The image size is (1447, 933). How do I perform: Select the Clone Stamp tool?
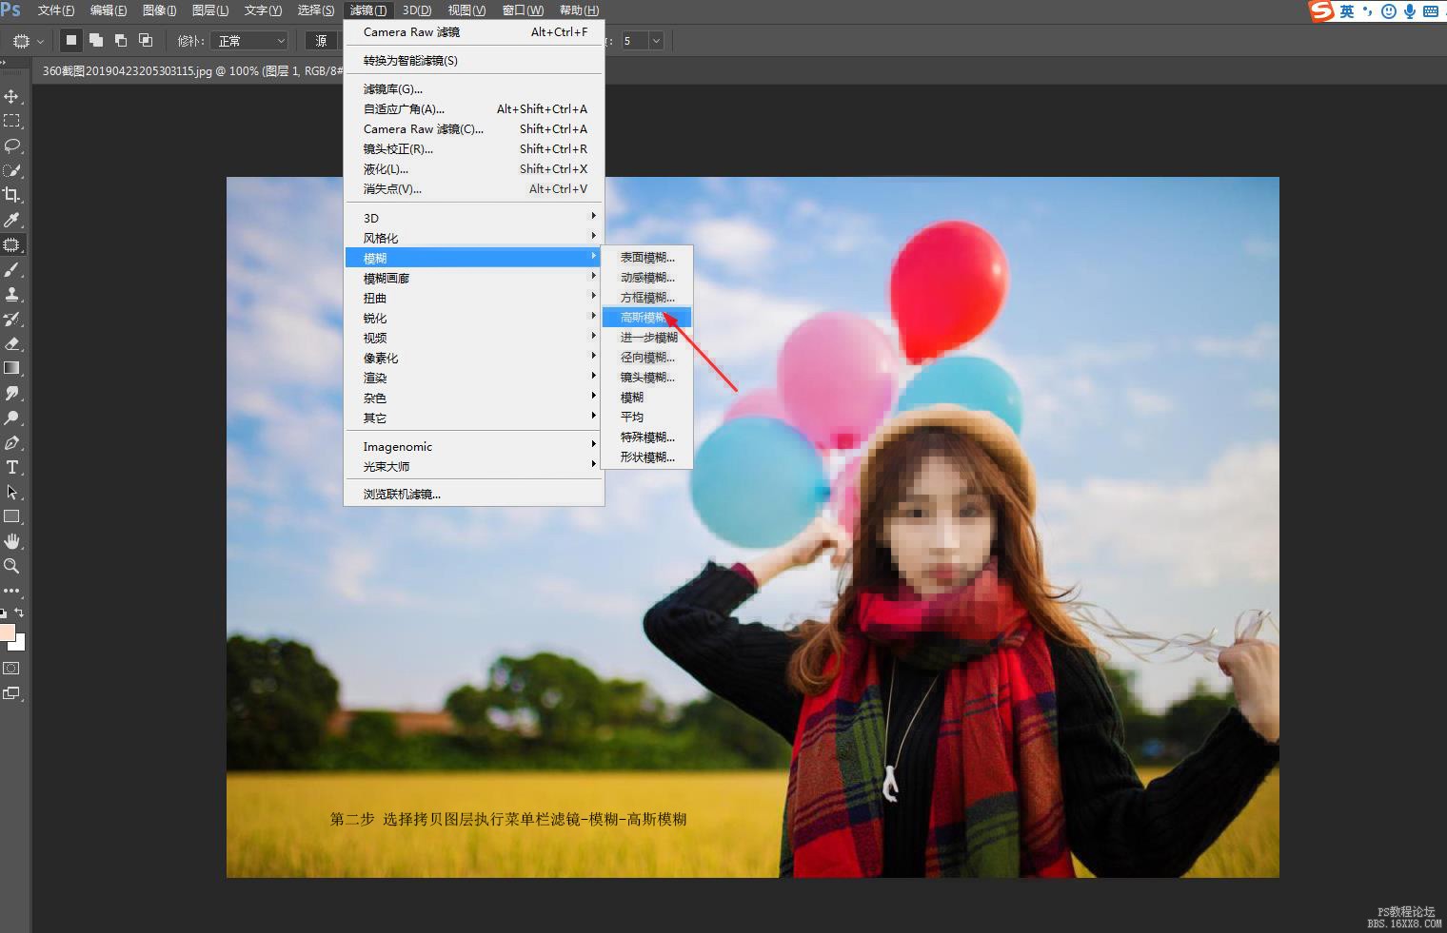click(11, 294)
